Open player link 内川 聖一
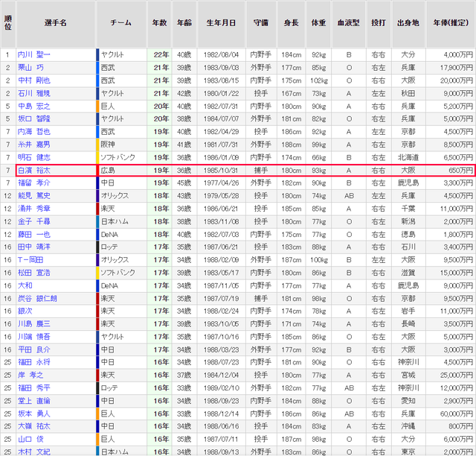The height and width of the screenshot is (456, 476). (34, 54)
